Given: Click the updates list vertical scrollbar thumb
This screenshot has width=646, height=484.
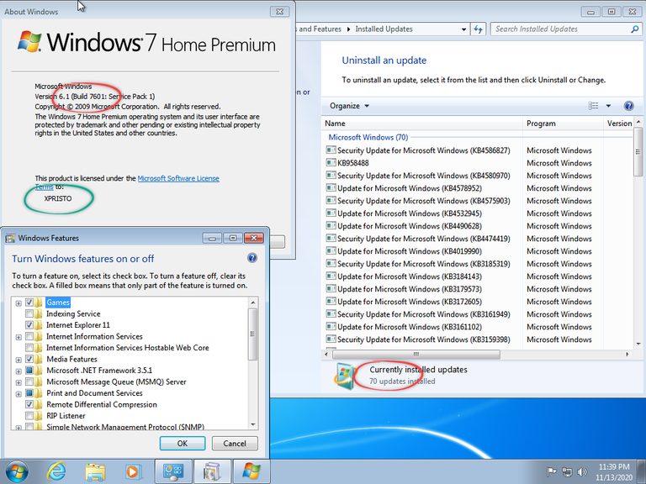Looking at the screenshot, I should [638, 151].
